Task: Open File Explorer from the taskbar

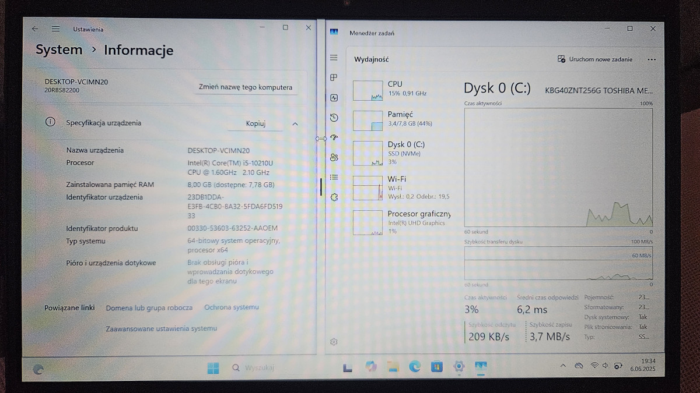Action: [393, 367]
